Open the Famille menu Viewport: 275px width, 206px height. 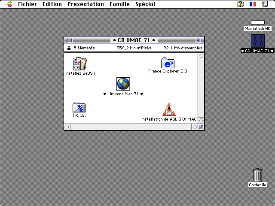coord(119,4)
